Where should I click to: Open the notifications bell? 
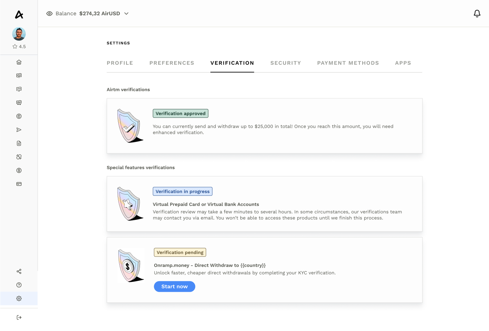477,14
